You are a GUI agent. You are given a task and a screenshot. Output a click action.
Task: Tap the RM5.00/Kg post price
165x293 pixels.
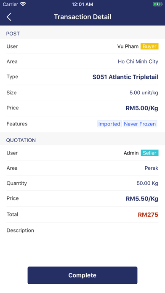pyautogui.click(x=142, y=108)
